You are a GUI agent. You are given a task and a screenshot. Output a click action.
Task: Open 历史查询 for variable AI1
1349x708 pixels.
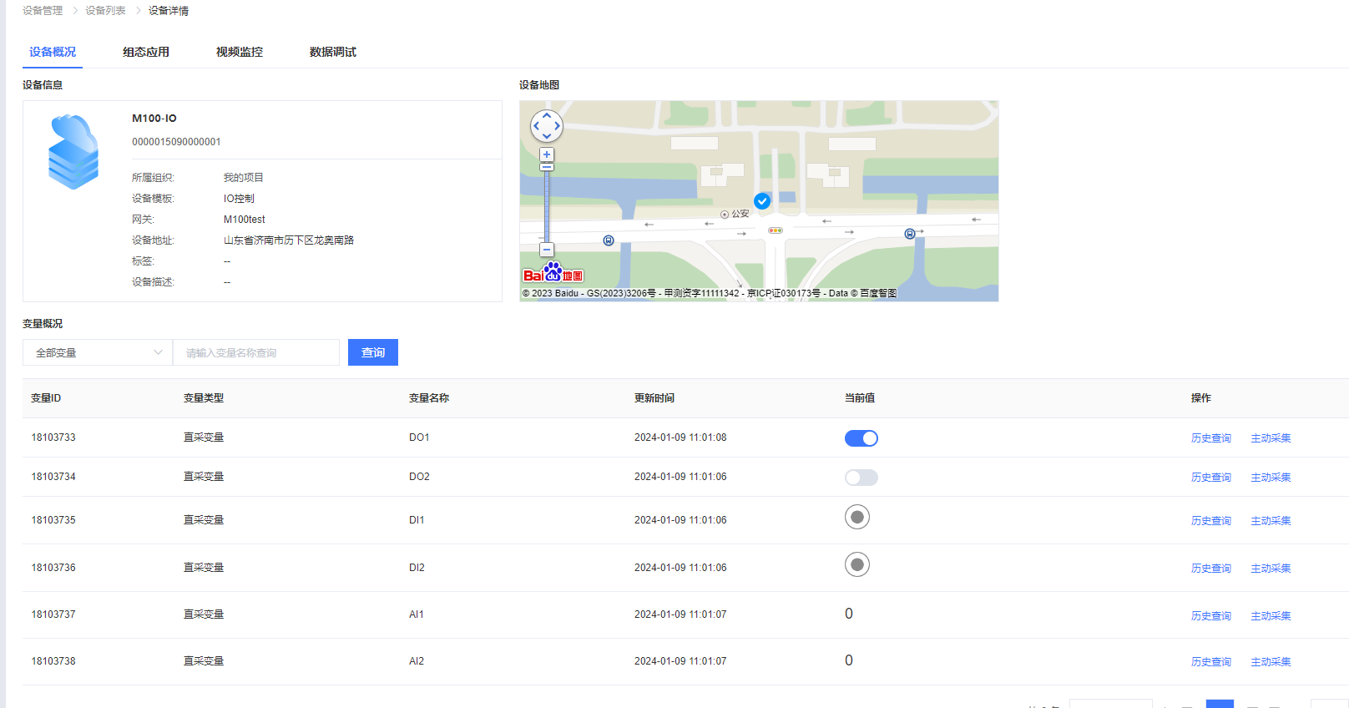1210,616
